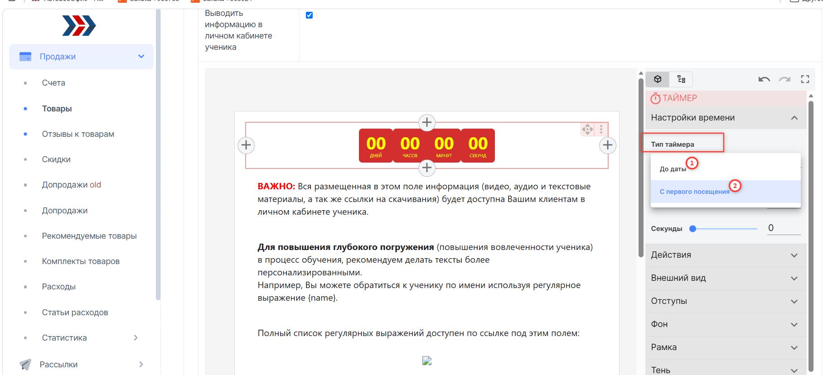Expand the "Действия" section

(726, 255)
